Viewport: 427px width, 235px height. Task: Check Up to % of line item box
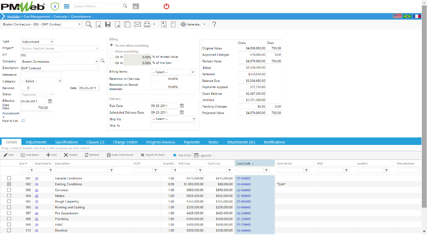point(111,63)
